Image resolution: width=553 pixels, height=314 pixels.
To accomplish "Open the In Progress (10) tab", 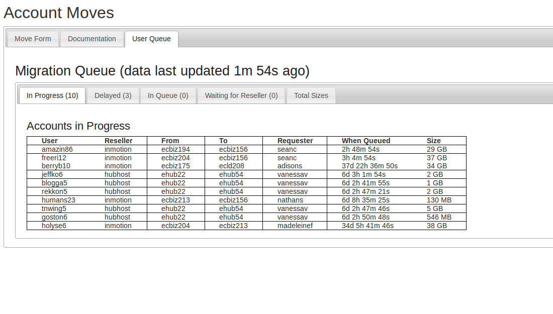I will point(52,95).
